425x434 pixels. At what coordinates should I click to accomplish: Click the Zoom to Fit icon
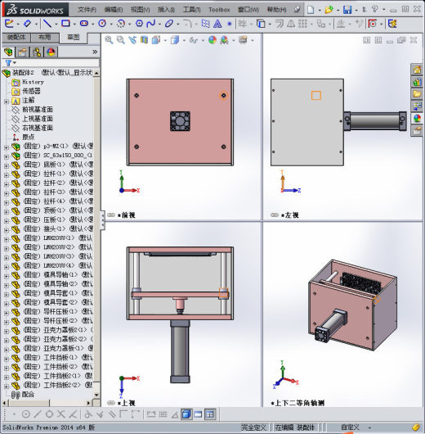(x=109, y=40)
